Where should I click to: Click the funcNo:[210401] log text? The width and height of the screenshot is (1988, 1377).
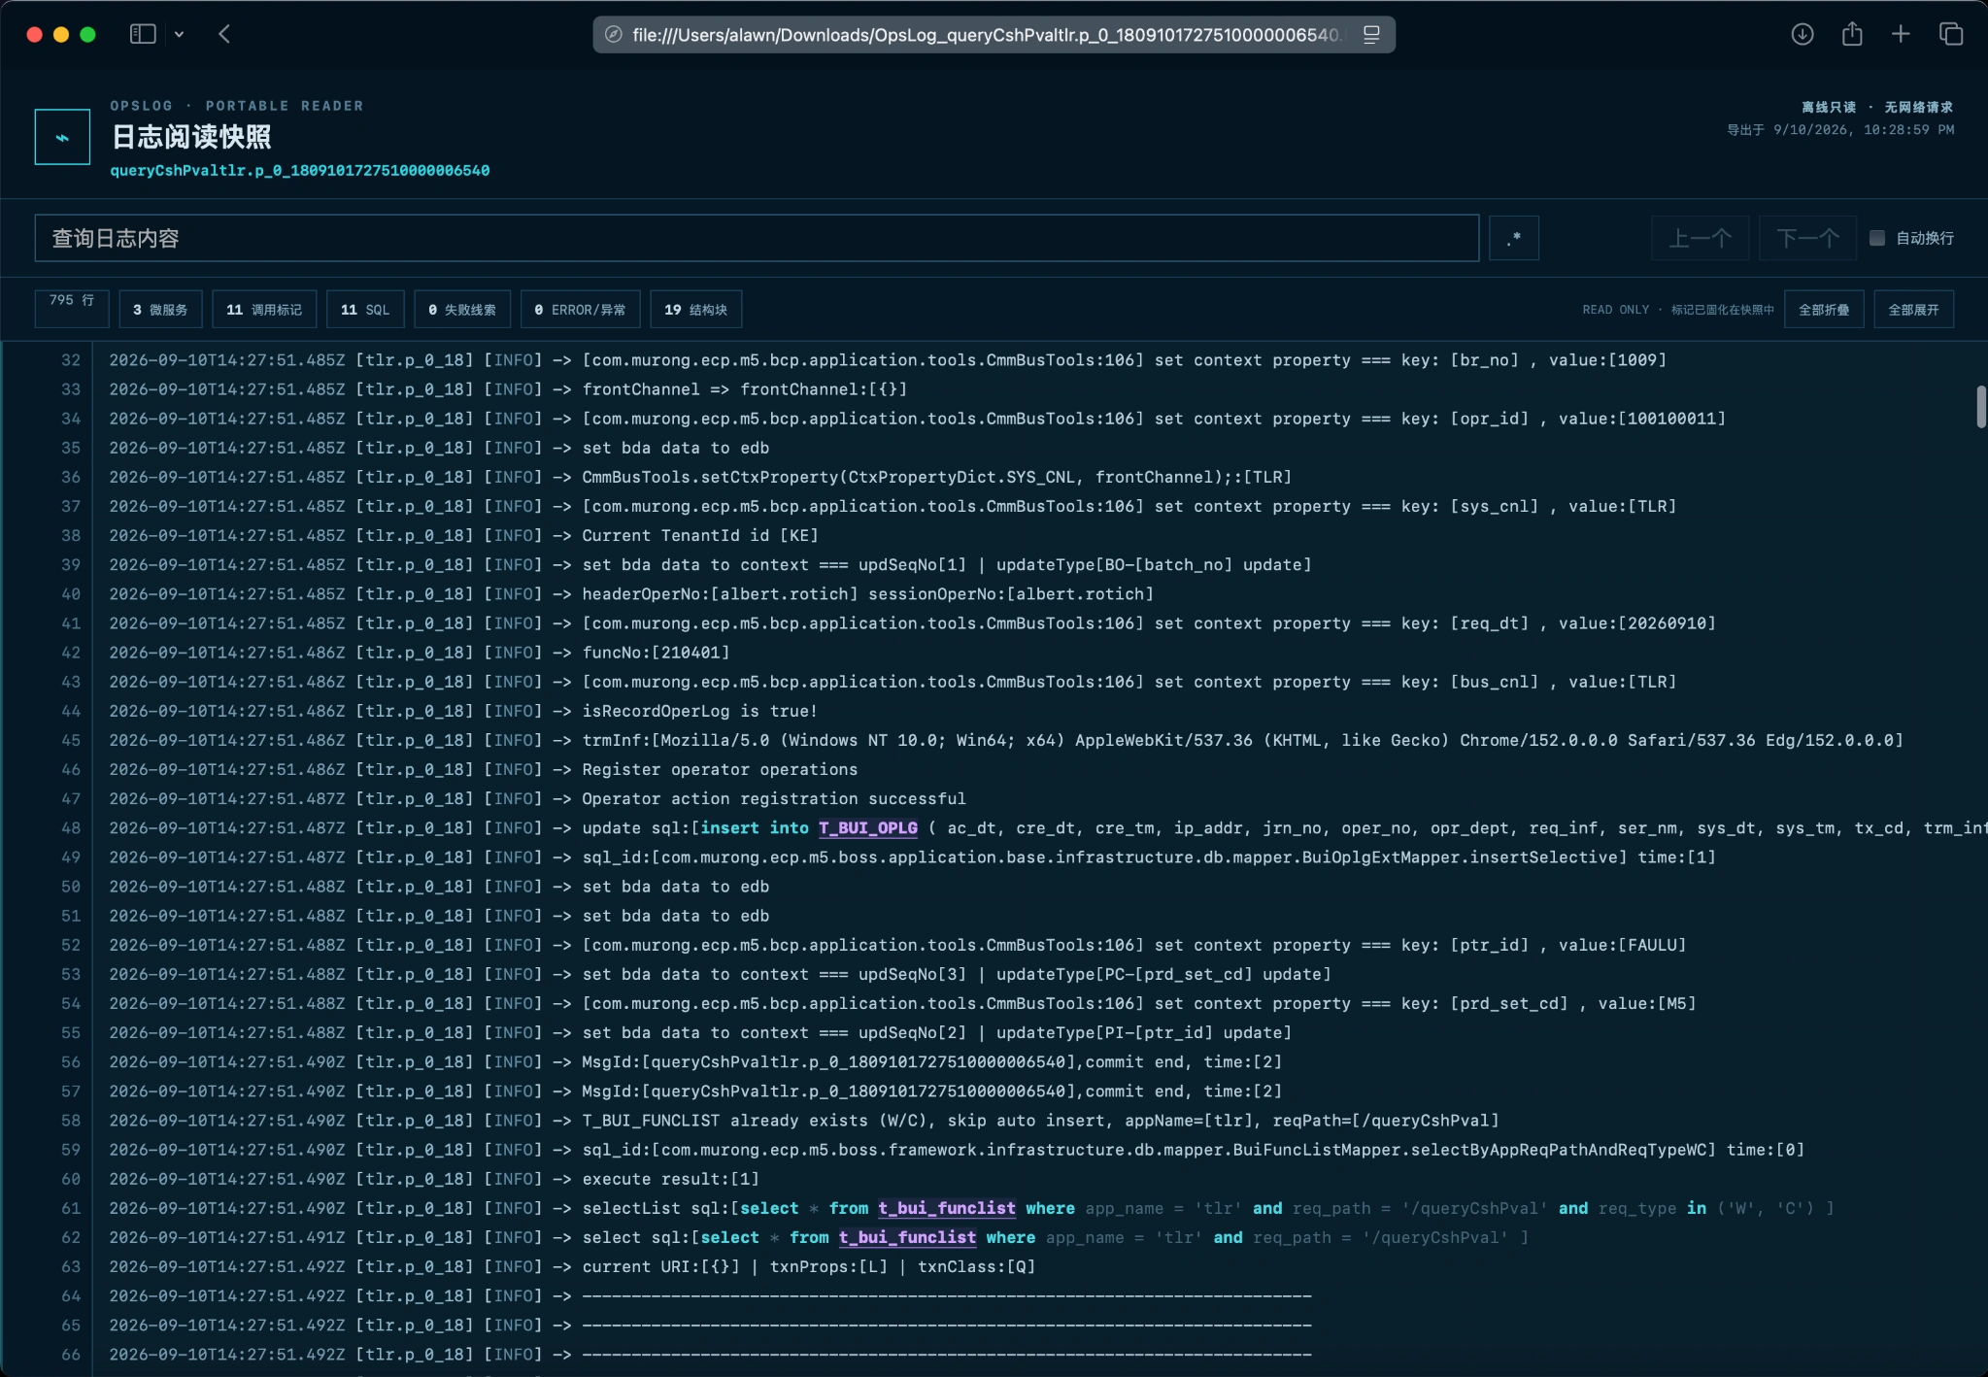(x=656, y=652)
